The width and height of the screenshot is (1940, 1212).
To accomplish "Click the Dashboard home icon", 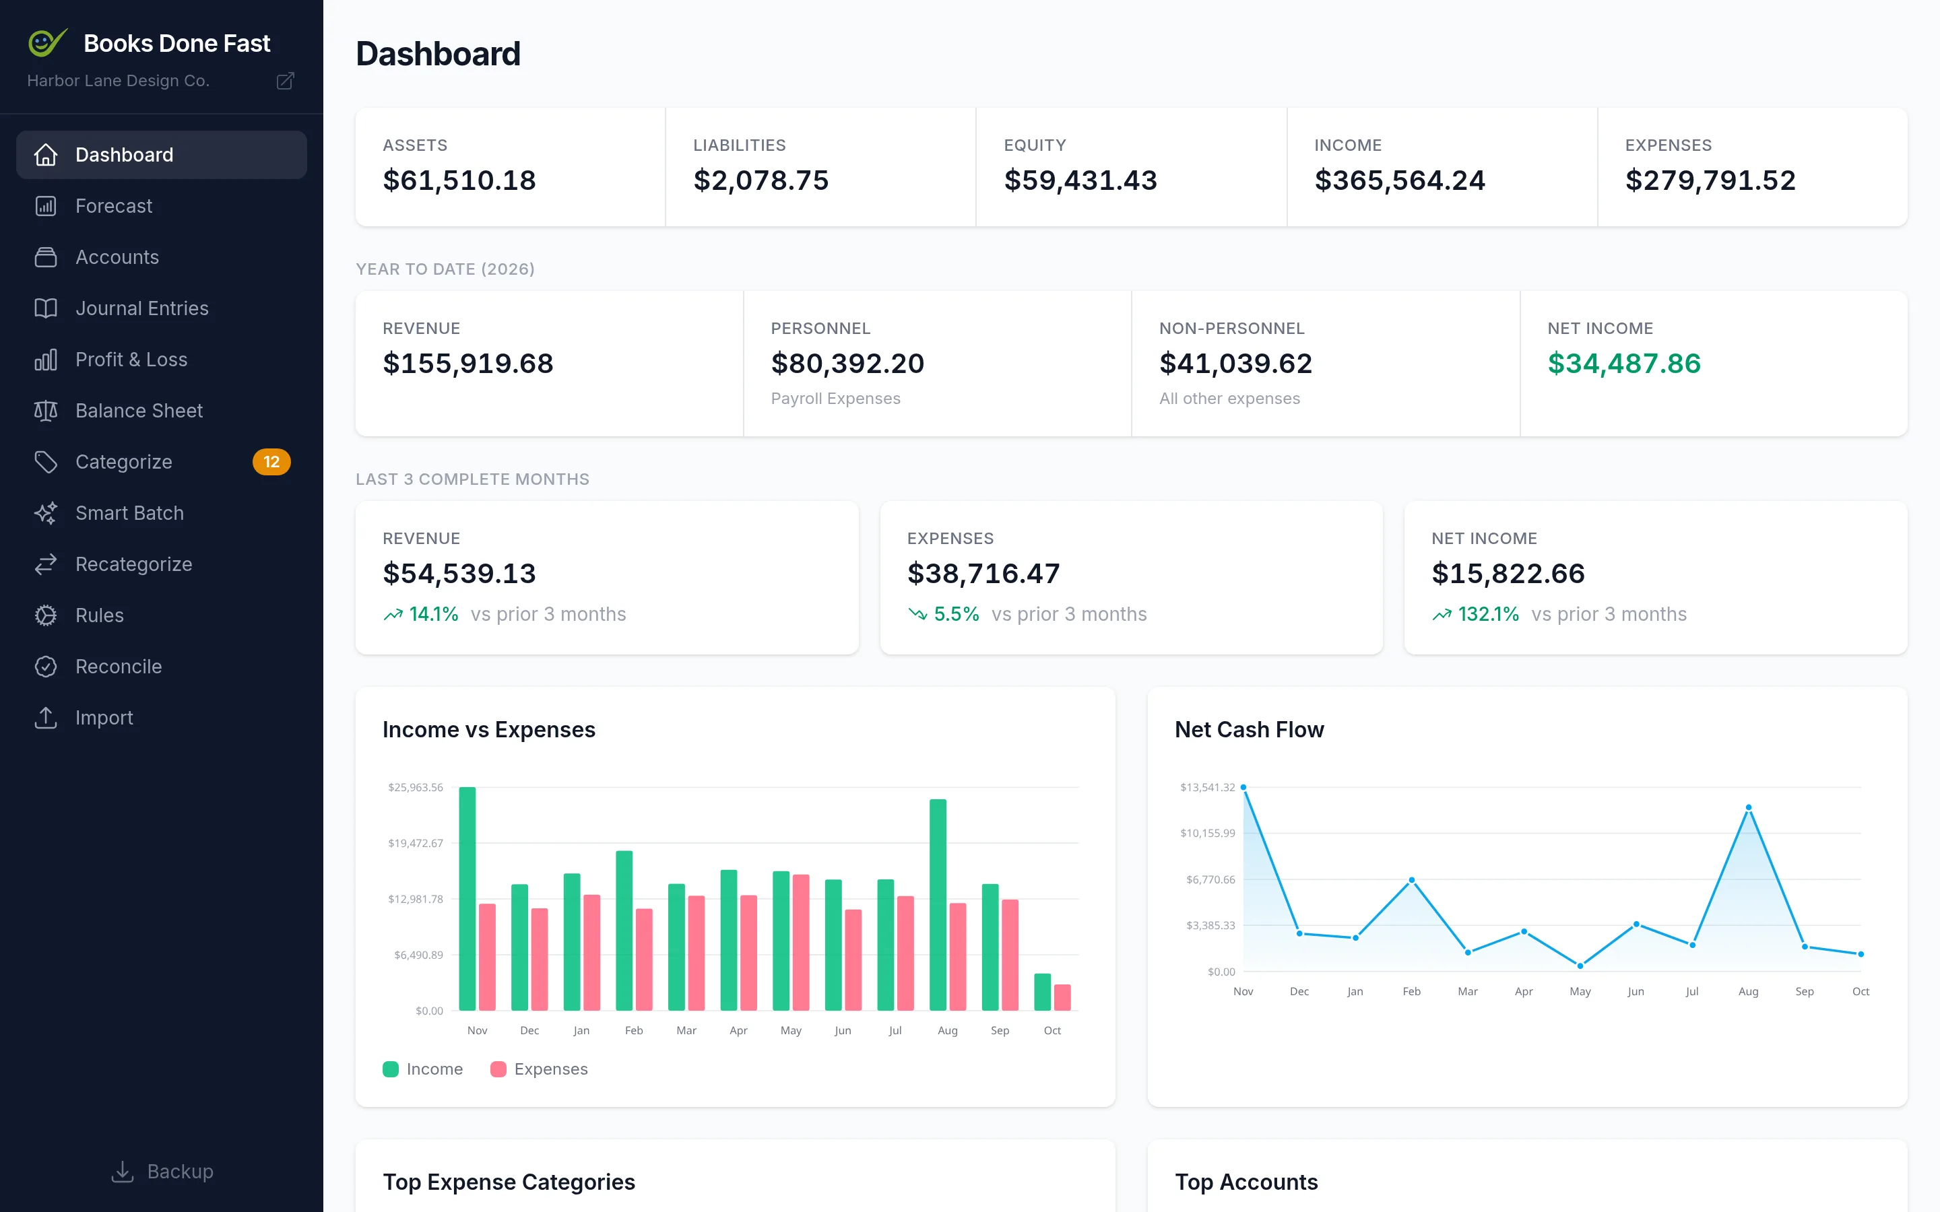I will pyautogui.click(x=46, y=155).
